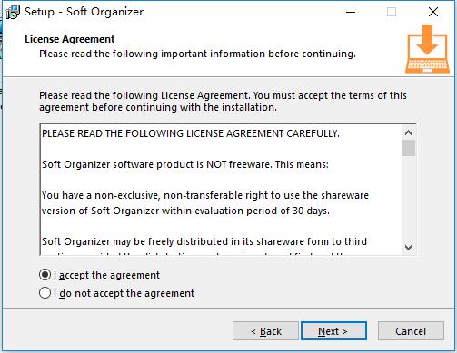Cancel the Soft Organizer installation

point(411,331)
